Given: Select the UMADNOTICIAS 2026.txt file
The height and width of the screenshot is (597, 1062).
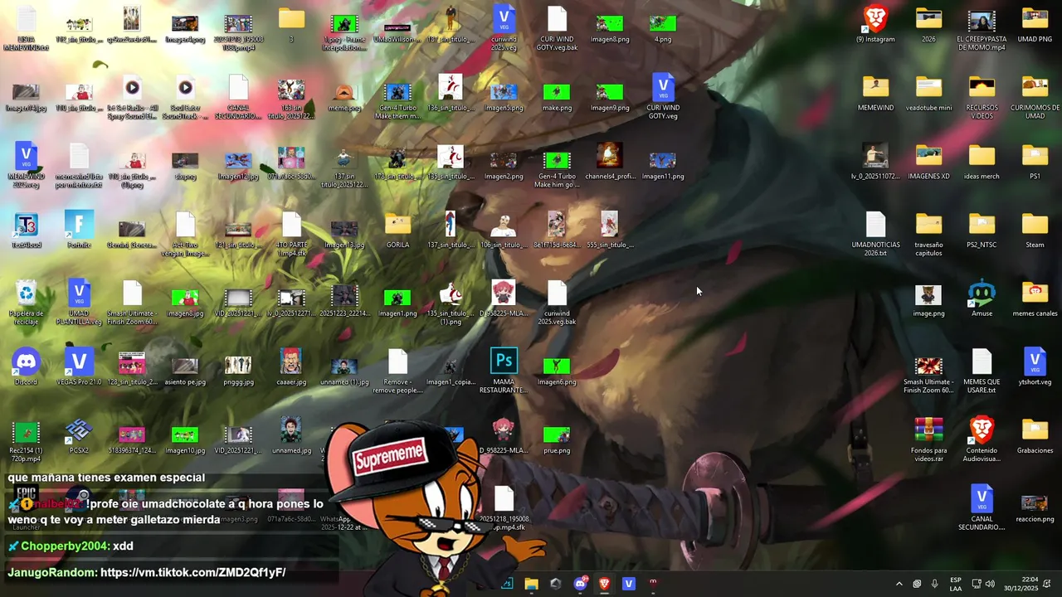Looking at the screenshot, I should [875, 234].
